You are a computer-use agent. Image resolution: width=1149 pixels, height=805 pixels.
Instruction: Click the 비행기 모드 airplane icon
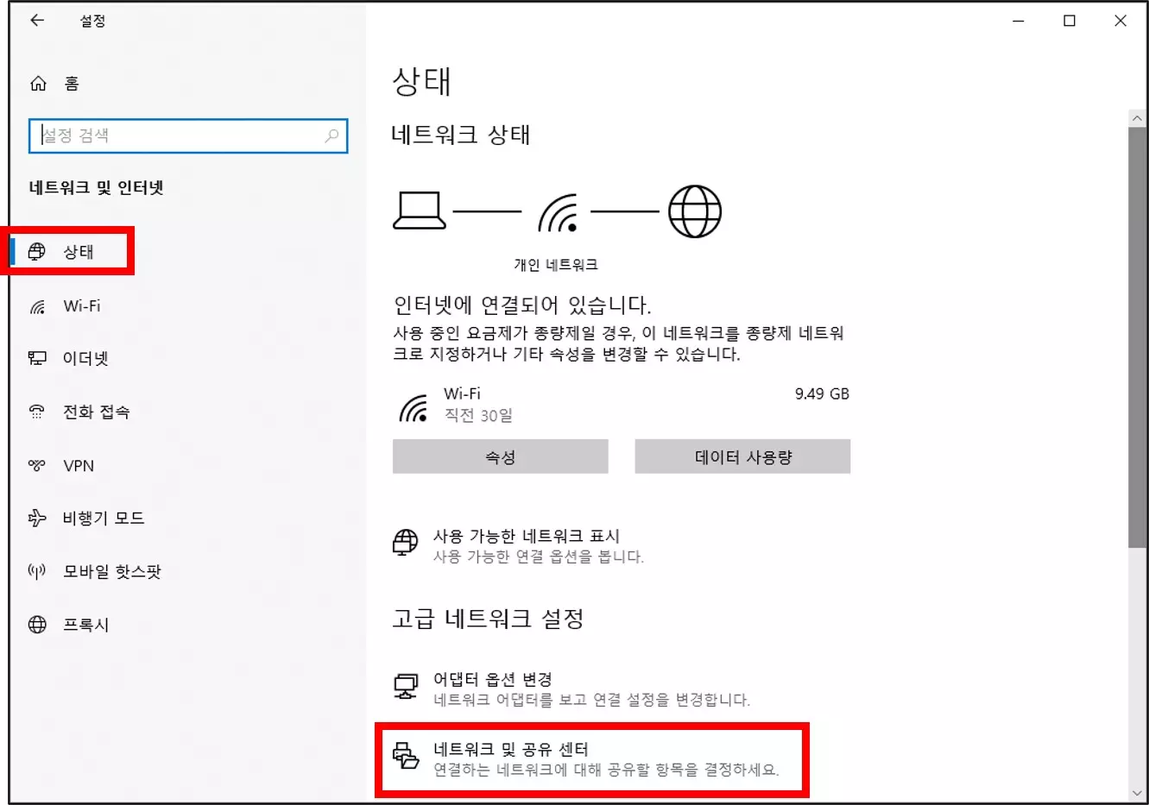[x=37, y=518]
